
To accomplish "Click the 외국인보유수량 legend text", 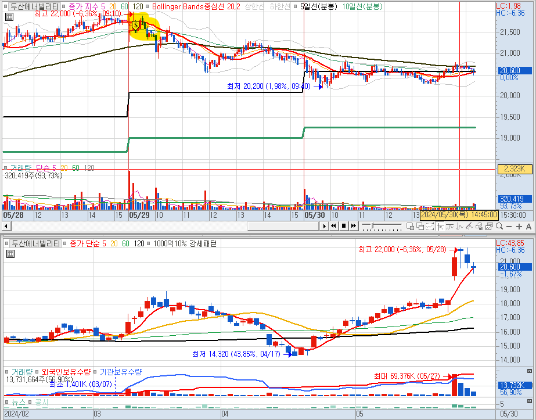I will tap(66, 372).
